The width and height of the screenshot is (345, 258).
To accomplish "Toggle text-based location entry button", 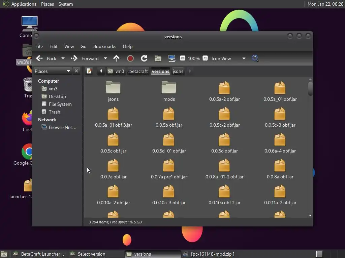I will tap(89, 71).
